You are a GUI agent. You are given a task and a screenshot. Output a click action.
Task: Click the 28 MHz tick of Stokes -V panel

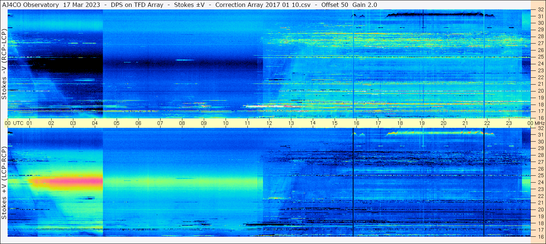[541, 36]
